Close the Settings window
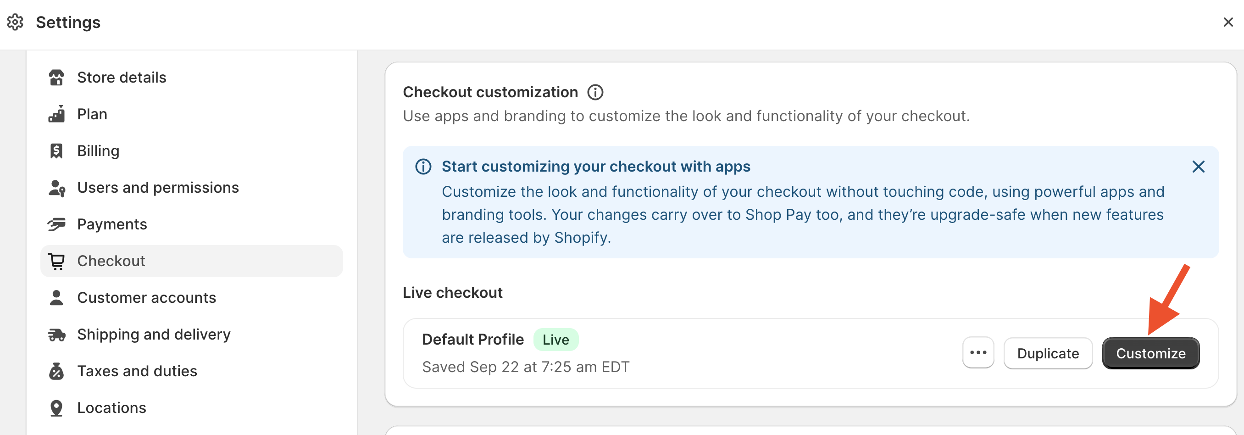 (x=1228, y=22)
